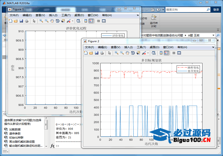The width and height of the screenshot is (223, 156).
Task: Select the Pan hand tool in Figure 2
Action: click(128, 53)
